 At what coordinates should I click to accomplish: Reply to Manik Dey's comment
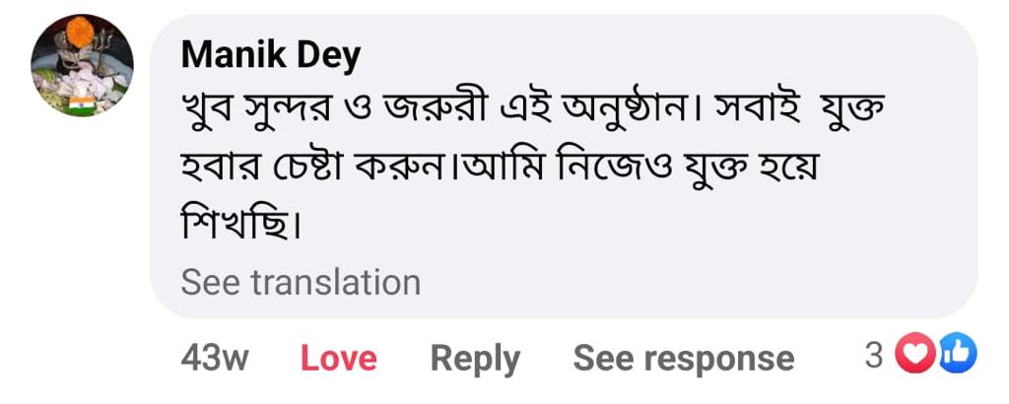click(x=475, y=359)
